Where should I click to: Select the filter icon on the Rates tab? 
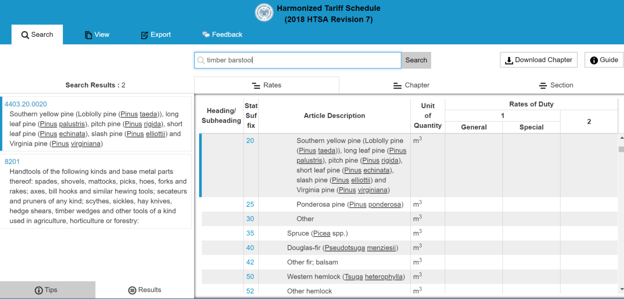pyautogui.click(x=256, y=85)
